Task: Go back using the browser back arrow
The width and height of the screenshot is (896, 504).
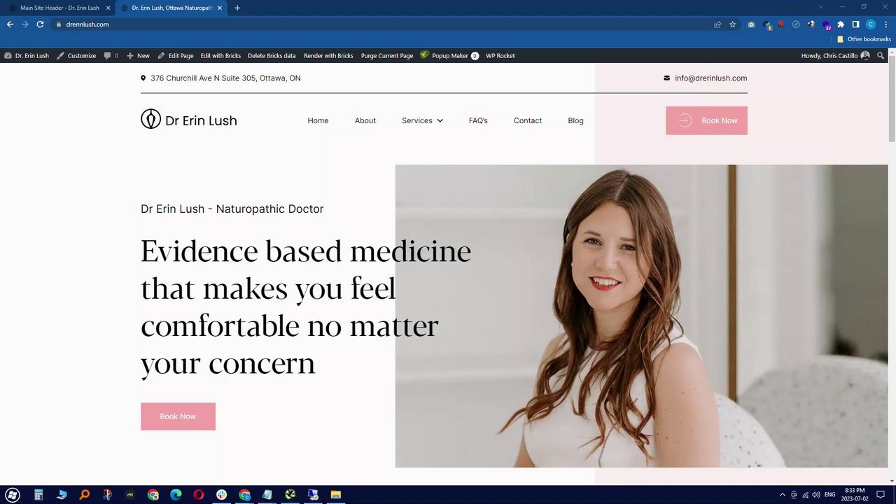Action: click(10, 24)
